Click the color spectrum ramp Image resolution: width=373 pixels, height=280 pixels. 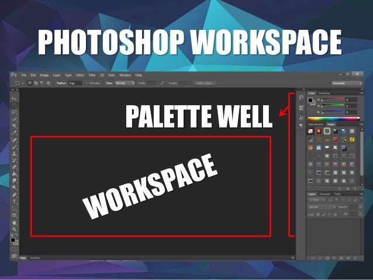click(x=333, y=119)
